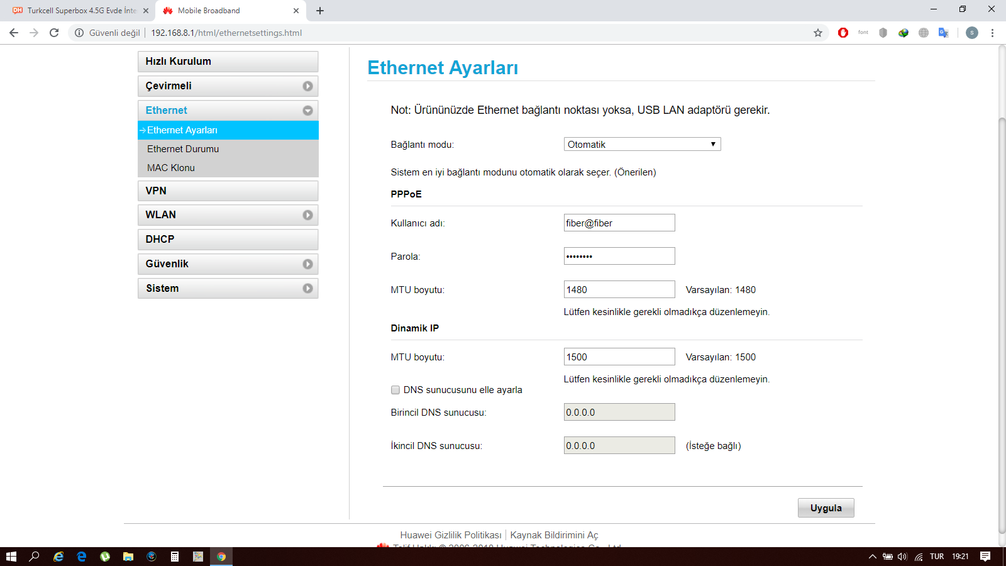
Task: Launch Microsoft Edge from taskbar
Action: [82, 557]
